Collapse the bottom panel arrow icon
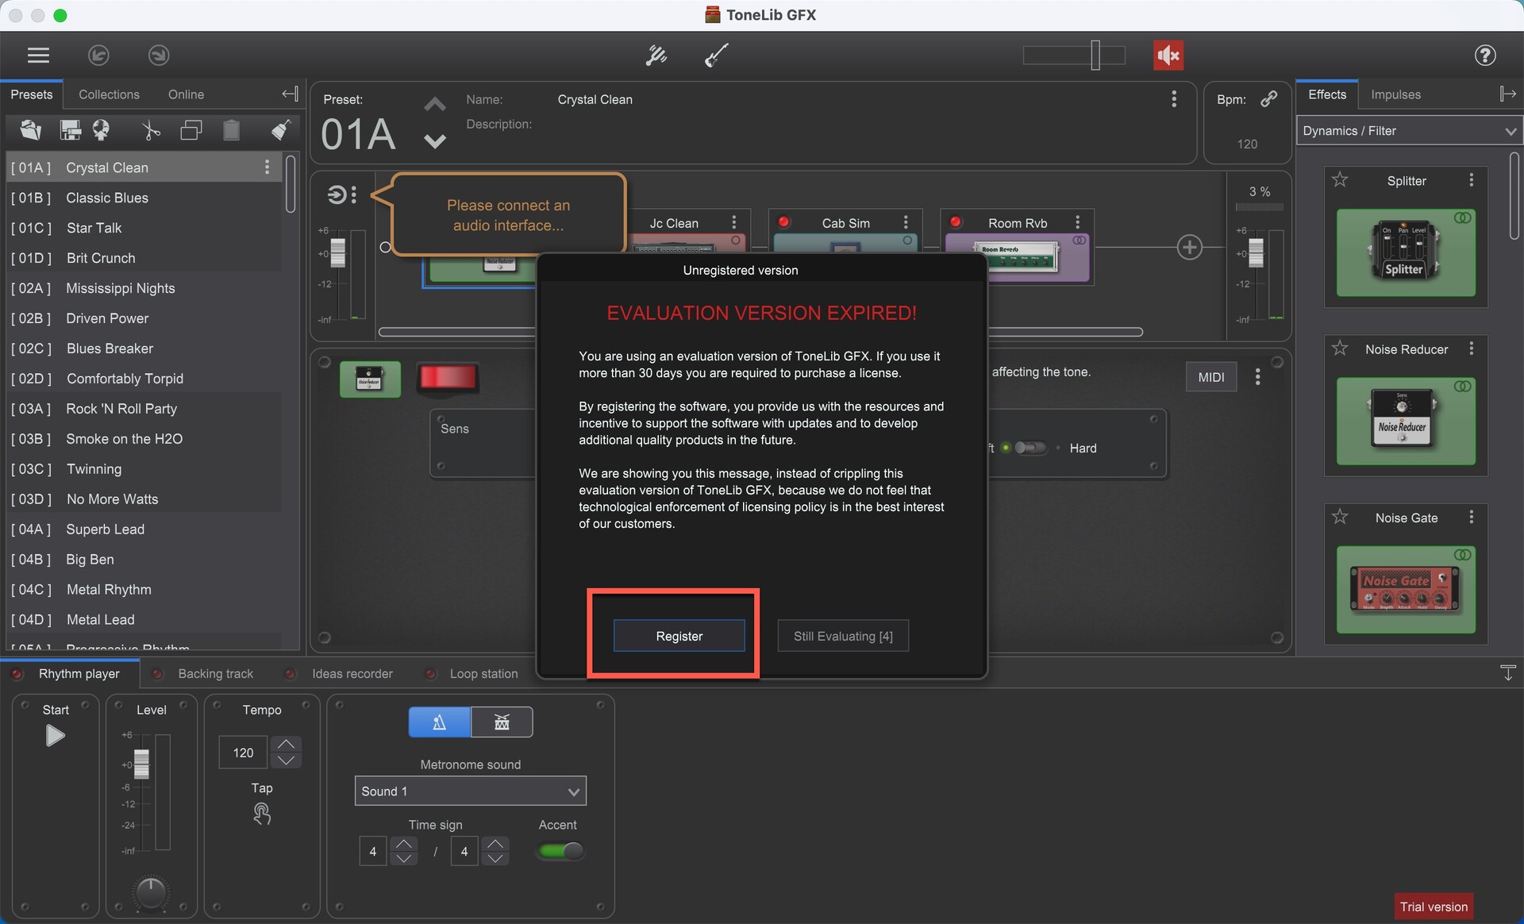The width and height of the screenshot is (1524, 924). click(x=1508, y=673)
